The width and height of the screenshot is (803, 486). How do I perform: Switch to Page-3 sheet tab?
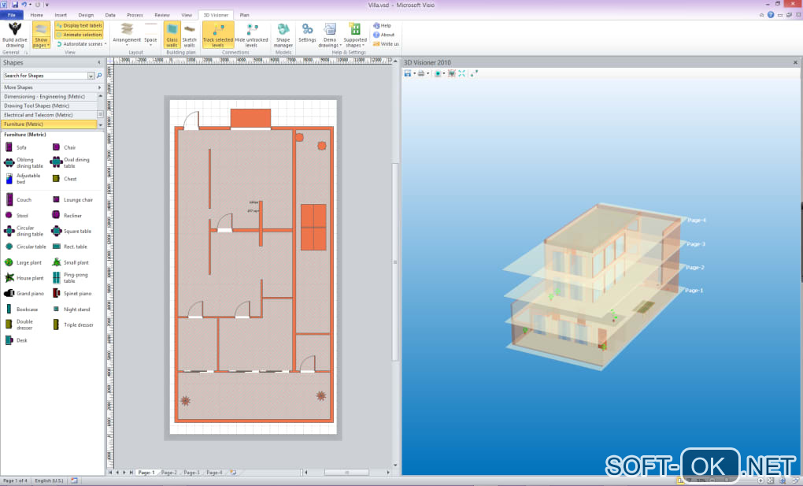pyautogui.click(x=192, y=473)
